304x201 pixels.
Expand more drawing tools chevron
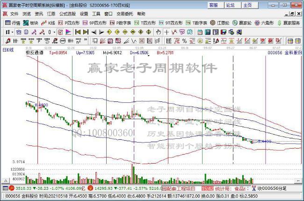point(86,40)
